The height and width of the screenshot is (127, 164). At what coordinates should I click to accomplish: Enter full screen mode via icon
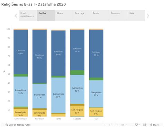point(145,125)
